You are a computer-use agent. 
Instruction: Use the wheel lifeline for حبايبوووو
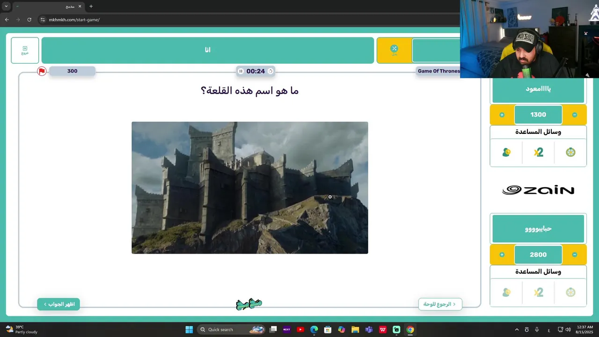tap(570, 293)
